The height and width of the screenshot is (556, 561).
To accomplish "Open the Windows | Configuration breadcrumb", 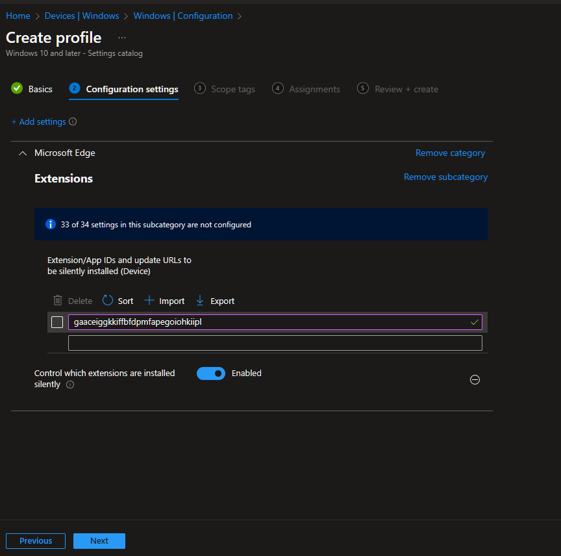I will point(183,16).
